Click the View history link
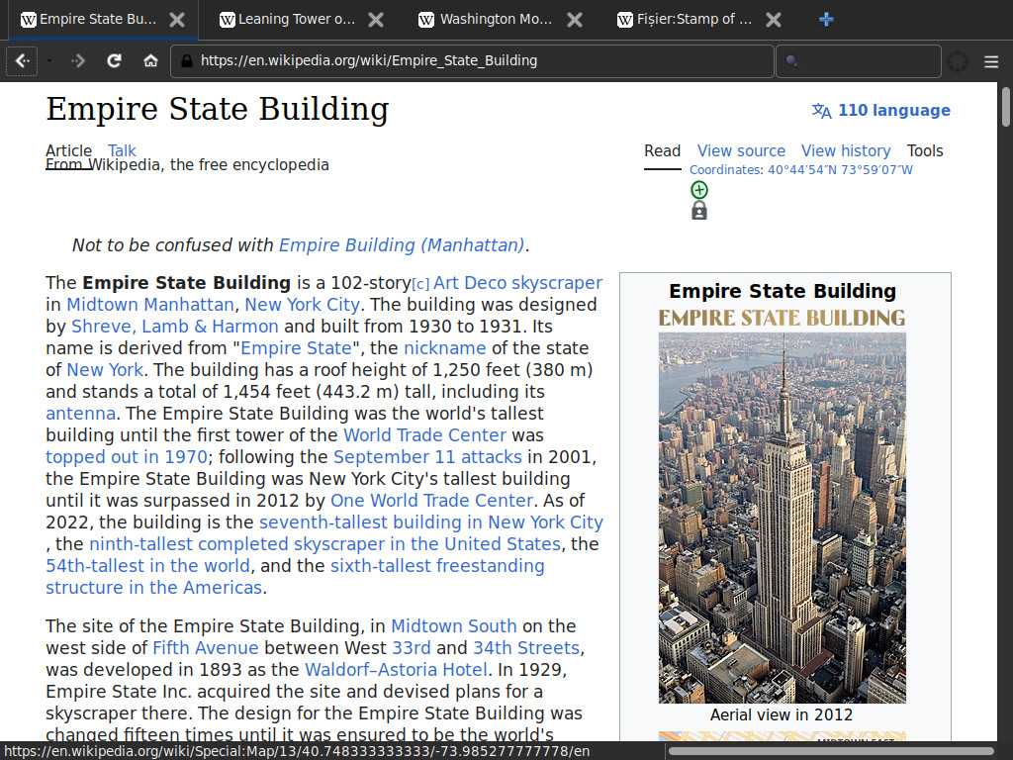This screenshot has height=760, width=1013. [845, 150]
